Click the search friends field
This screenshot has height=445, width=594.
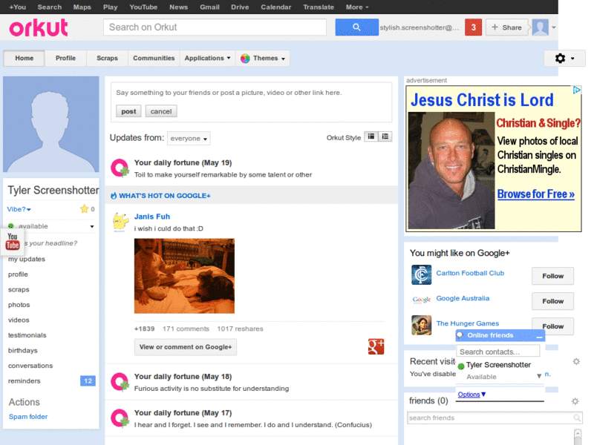(x=495, y=418)
